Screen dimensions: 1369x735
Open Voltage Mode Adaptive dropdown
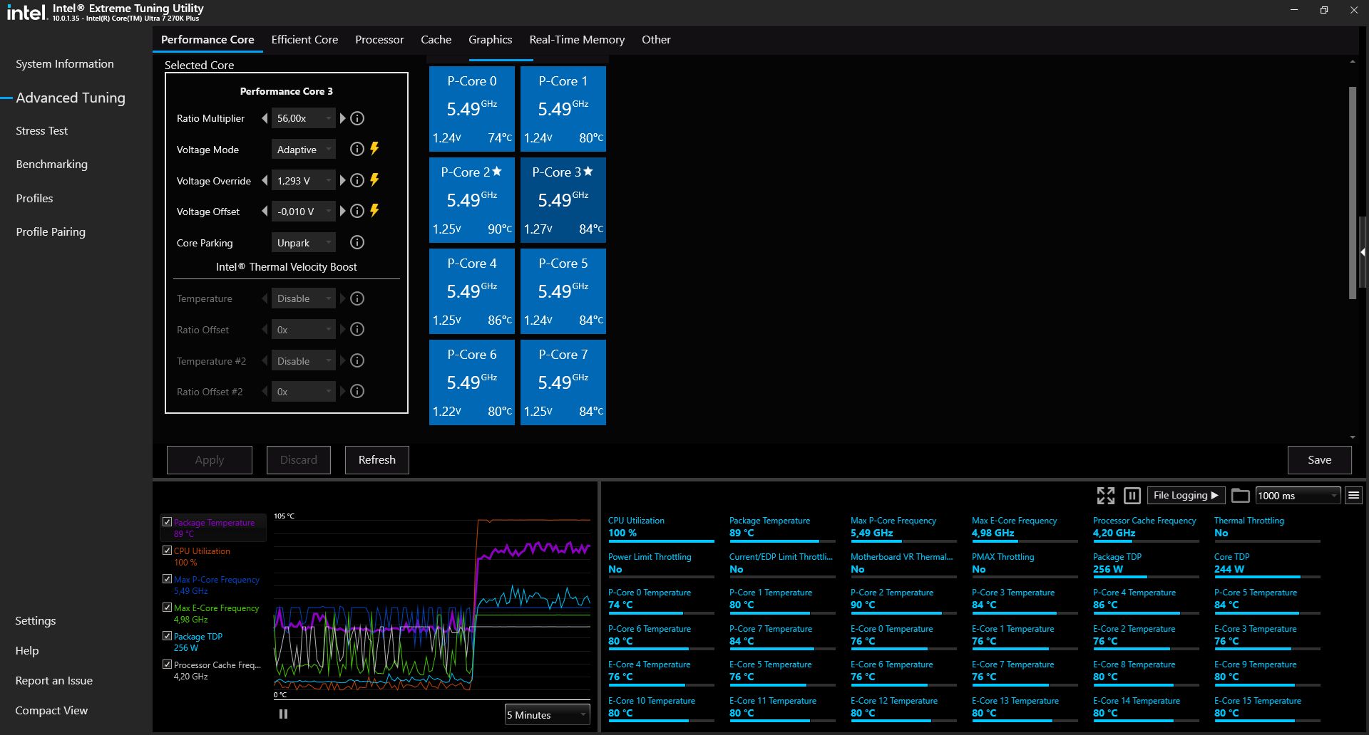coord(303,150)
